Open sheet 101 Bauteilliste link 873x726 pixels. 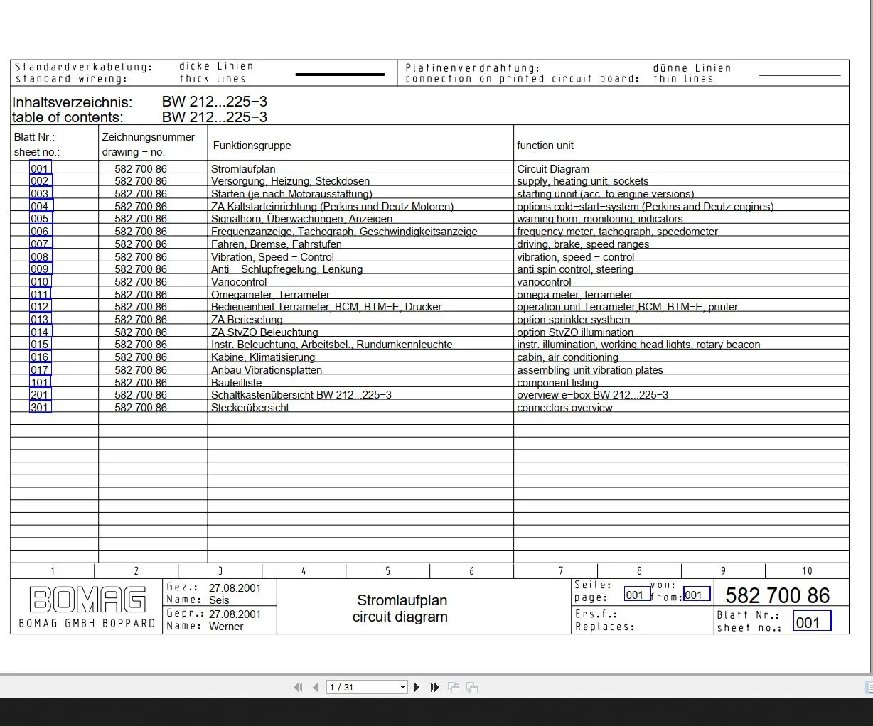(x=41, y=382)
